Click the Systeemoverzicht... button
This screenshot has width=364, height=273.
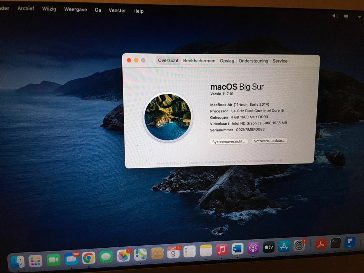pos(229,141)
